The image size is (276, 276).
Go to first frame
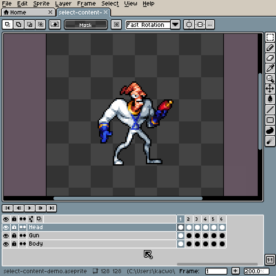(8, 208)
